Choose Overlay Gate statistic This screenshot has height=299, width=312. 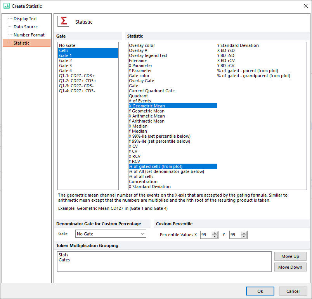pos(173,81)
